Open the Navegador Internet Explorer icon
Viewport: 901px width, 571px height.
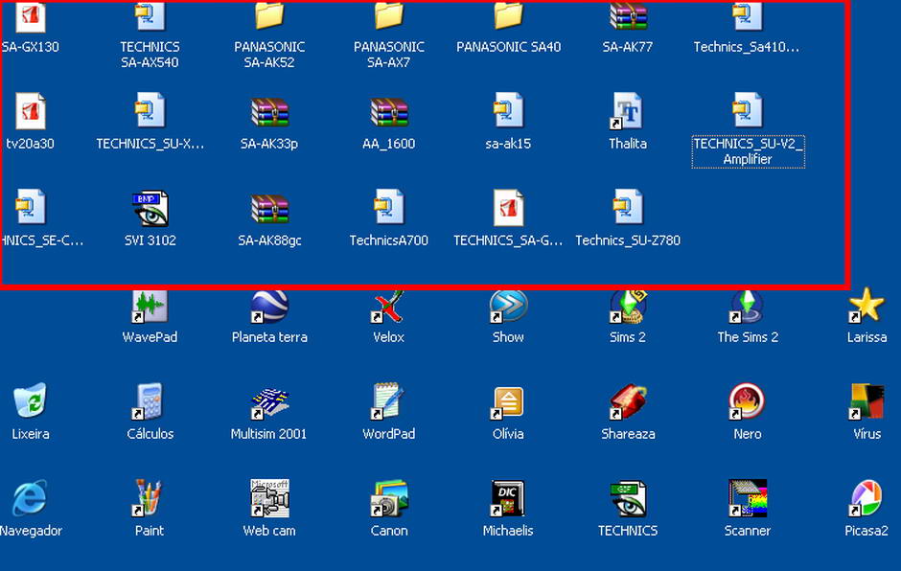click(x=30, y=497)
